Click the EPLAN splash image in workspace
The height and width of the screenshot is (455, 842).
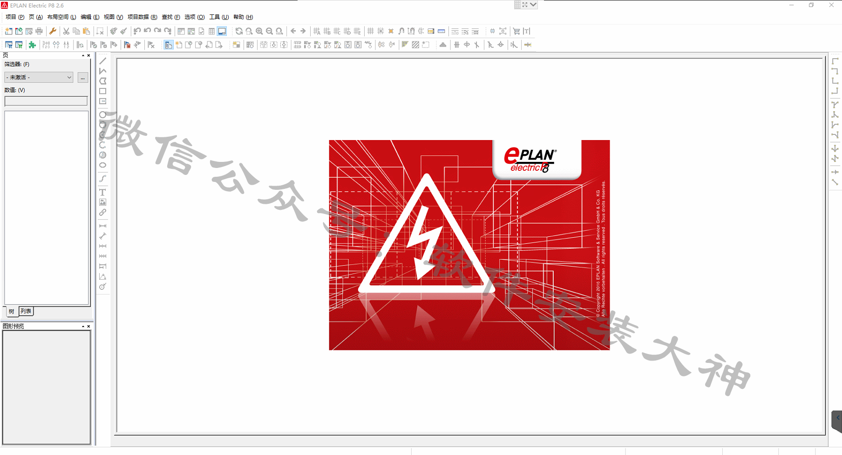coord(469,245)
